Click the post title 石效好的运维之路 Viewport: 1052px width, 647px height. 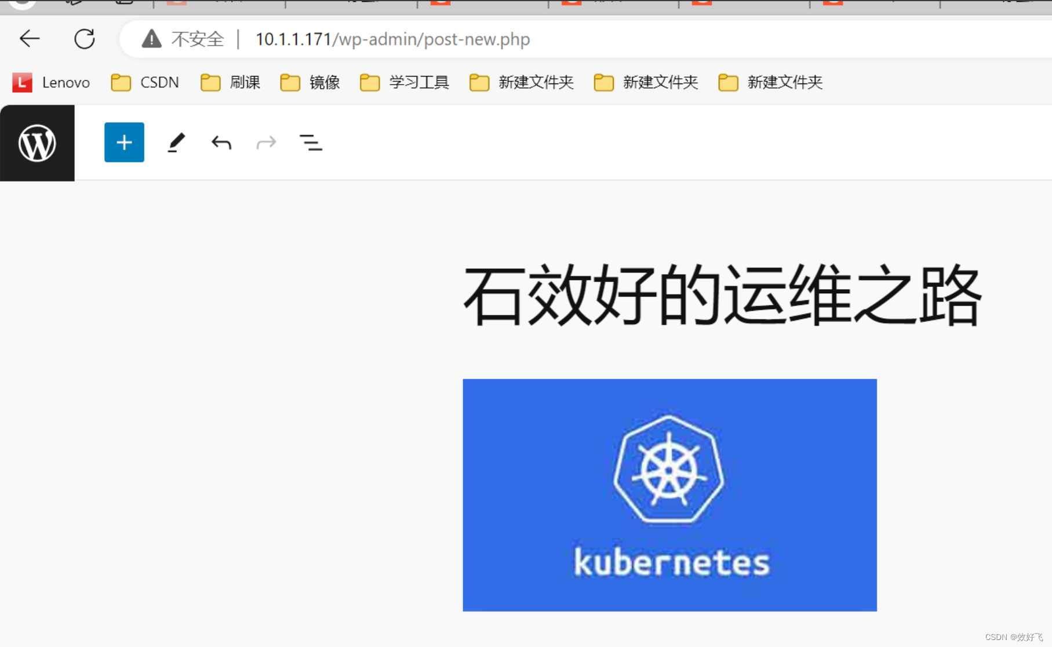(x=722, y=295)
